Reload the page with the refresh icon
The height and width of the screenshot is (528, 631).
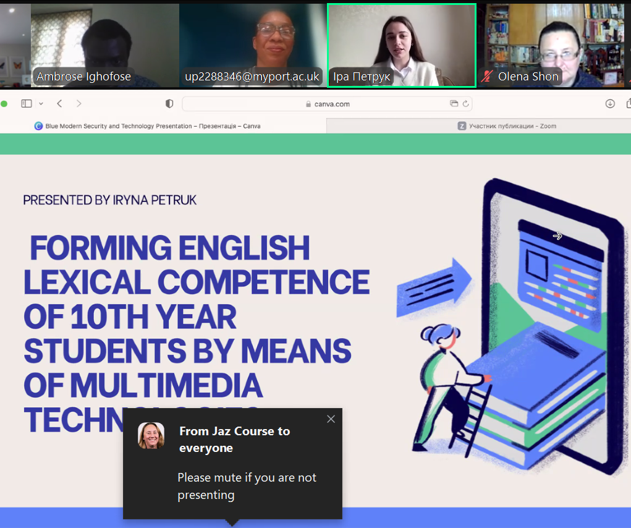coord(466,104)
